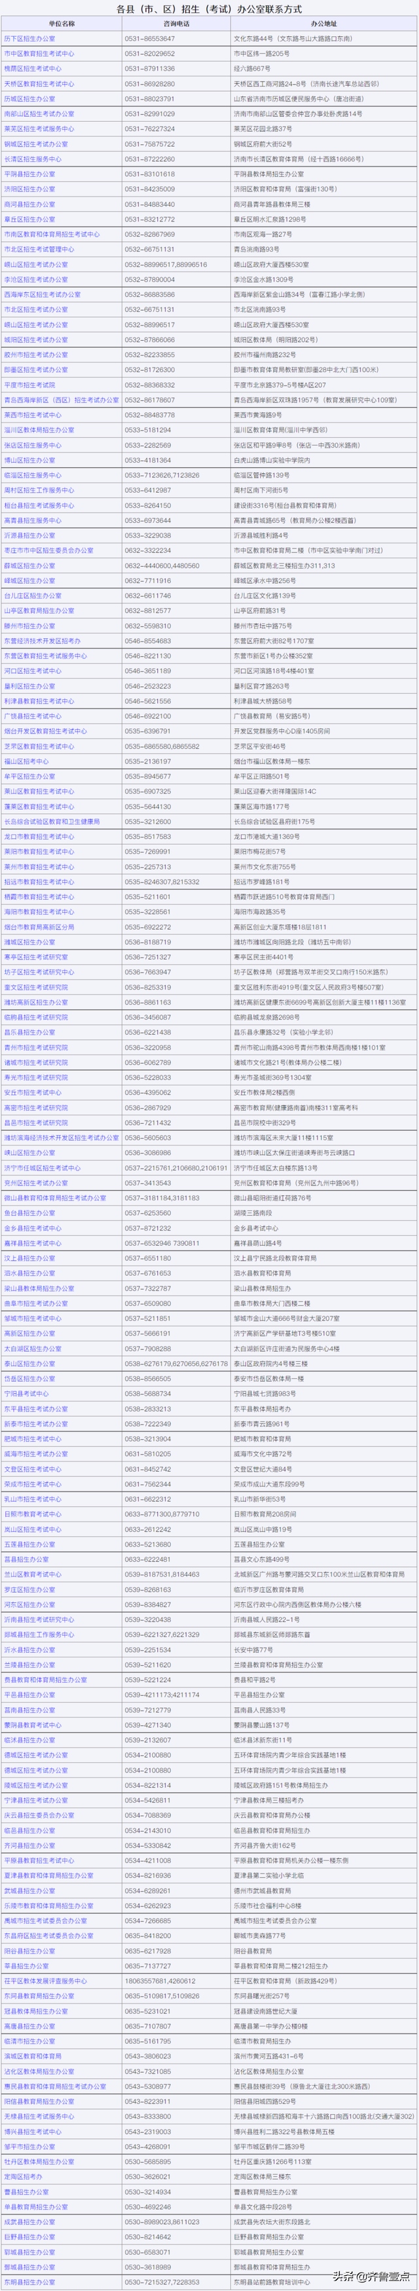Select the 河东区招生办公室 link
This screenshot has height=2291, width=419.
[29, 1604]
